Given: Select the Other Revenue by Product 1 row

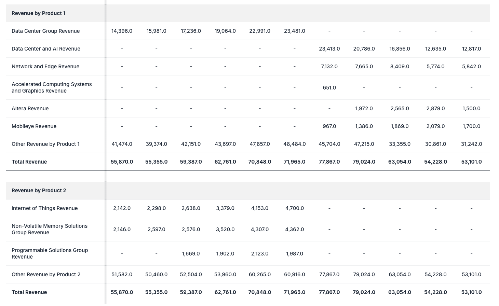Looking at the screenshot, I should tap(45, 144).
